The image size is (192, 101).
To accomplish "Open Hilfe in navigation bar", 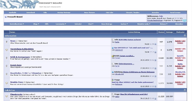I will point(47,24).
